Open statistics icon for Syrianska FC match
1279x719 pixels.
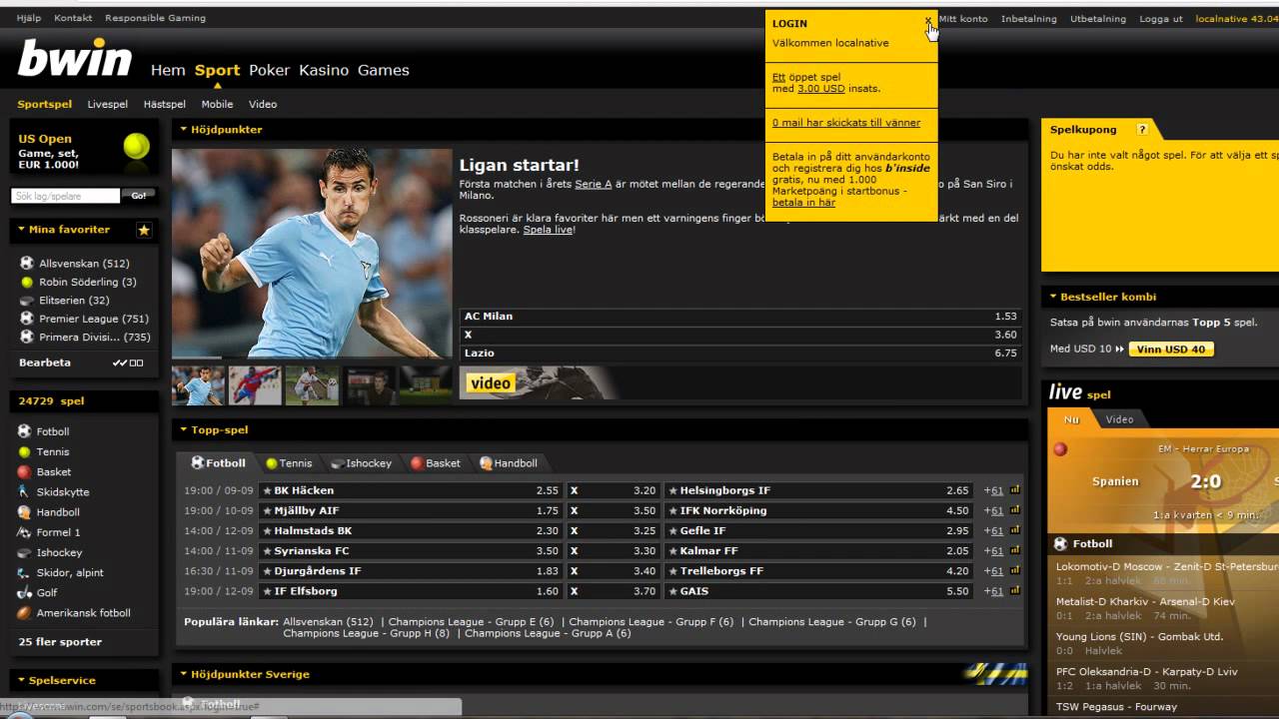tap(1015, 550)
